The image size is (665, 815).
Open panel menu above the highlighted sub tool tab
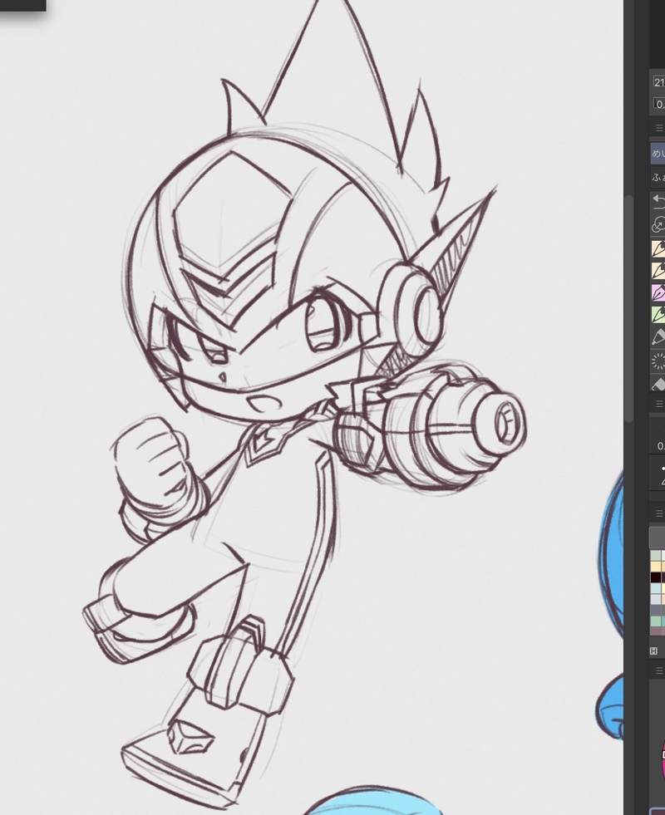[660, 128]
